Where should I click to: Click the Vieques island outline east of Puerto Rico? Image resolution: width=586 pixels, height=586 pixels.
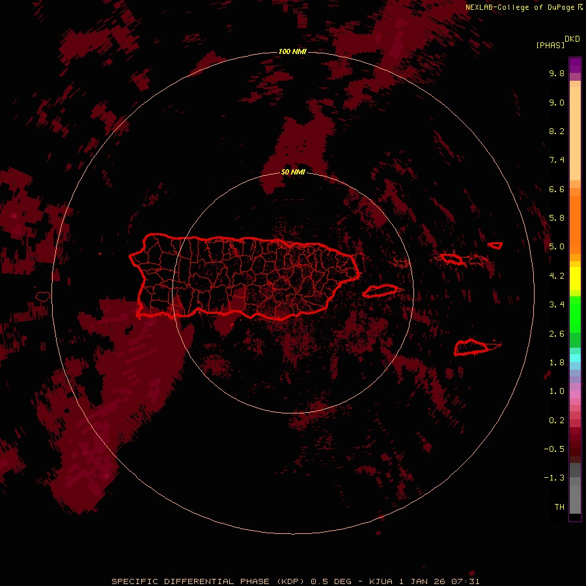tap(380, 291)
